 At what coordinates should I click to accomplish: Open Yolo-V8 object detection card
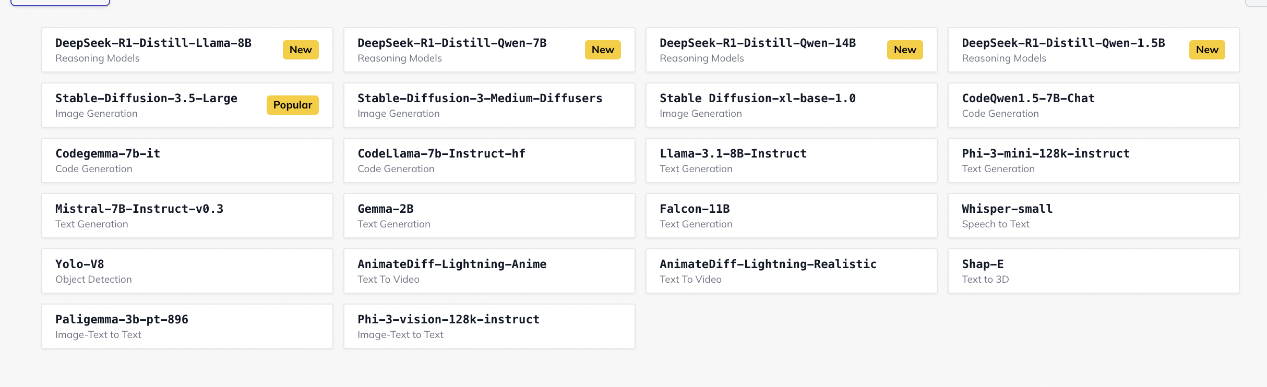click(187, 271)
